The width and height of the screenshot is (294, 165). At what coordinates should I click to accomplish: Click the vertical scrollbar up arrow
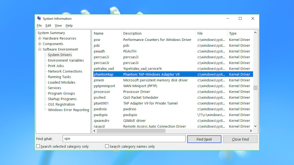pos(256,33)
